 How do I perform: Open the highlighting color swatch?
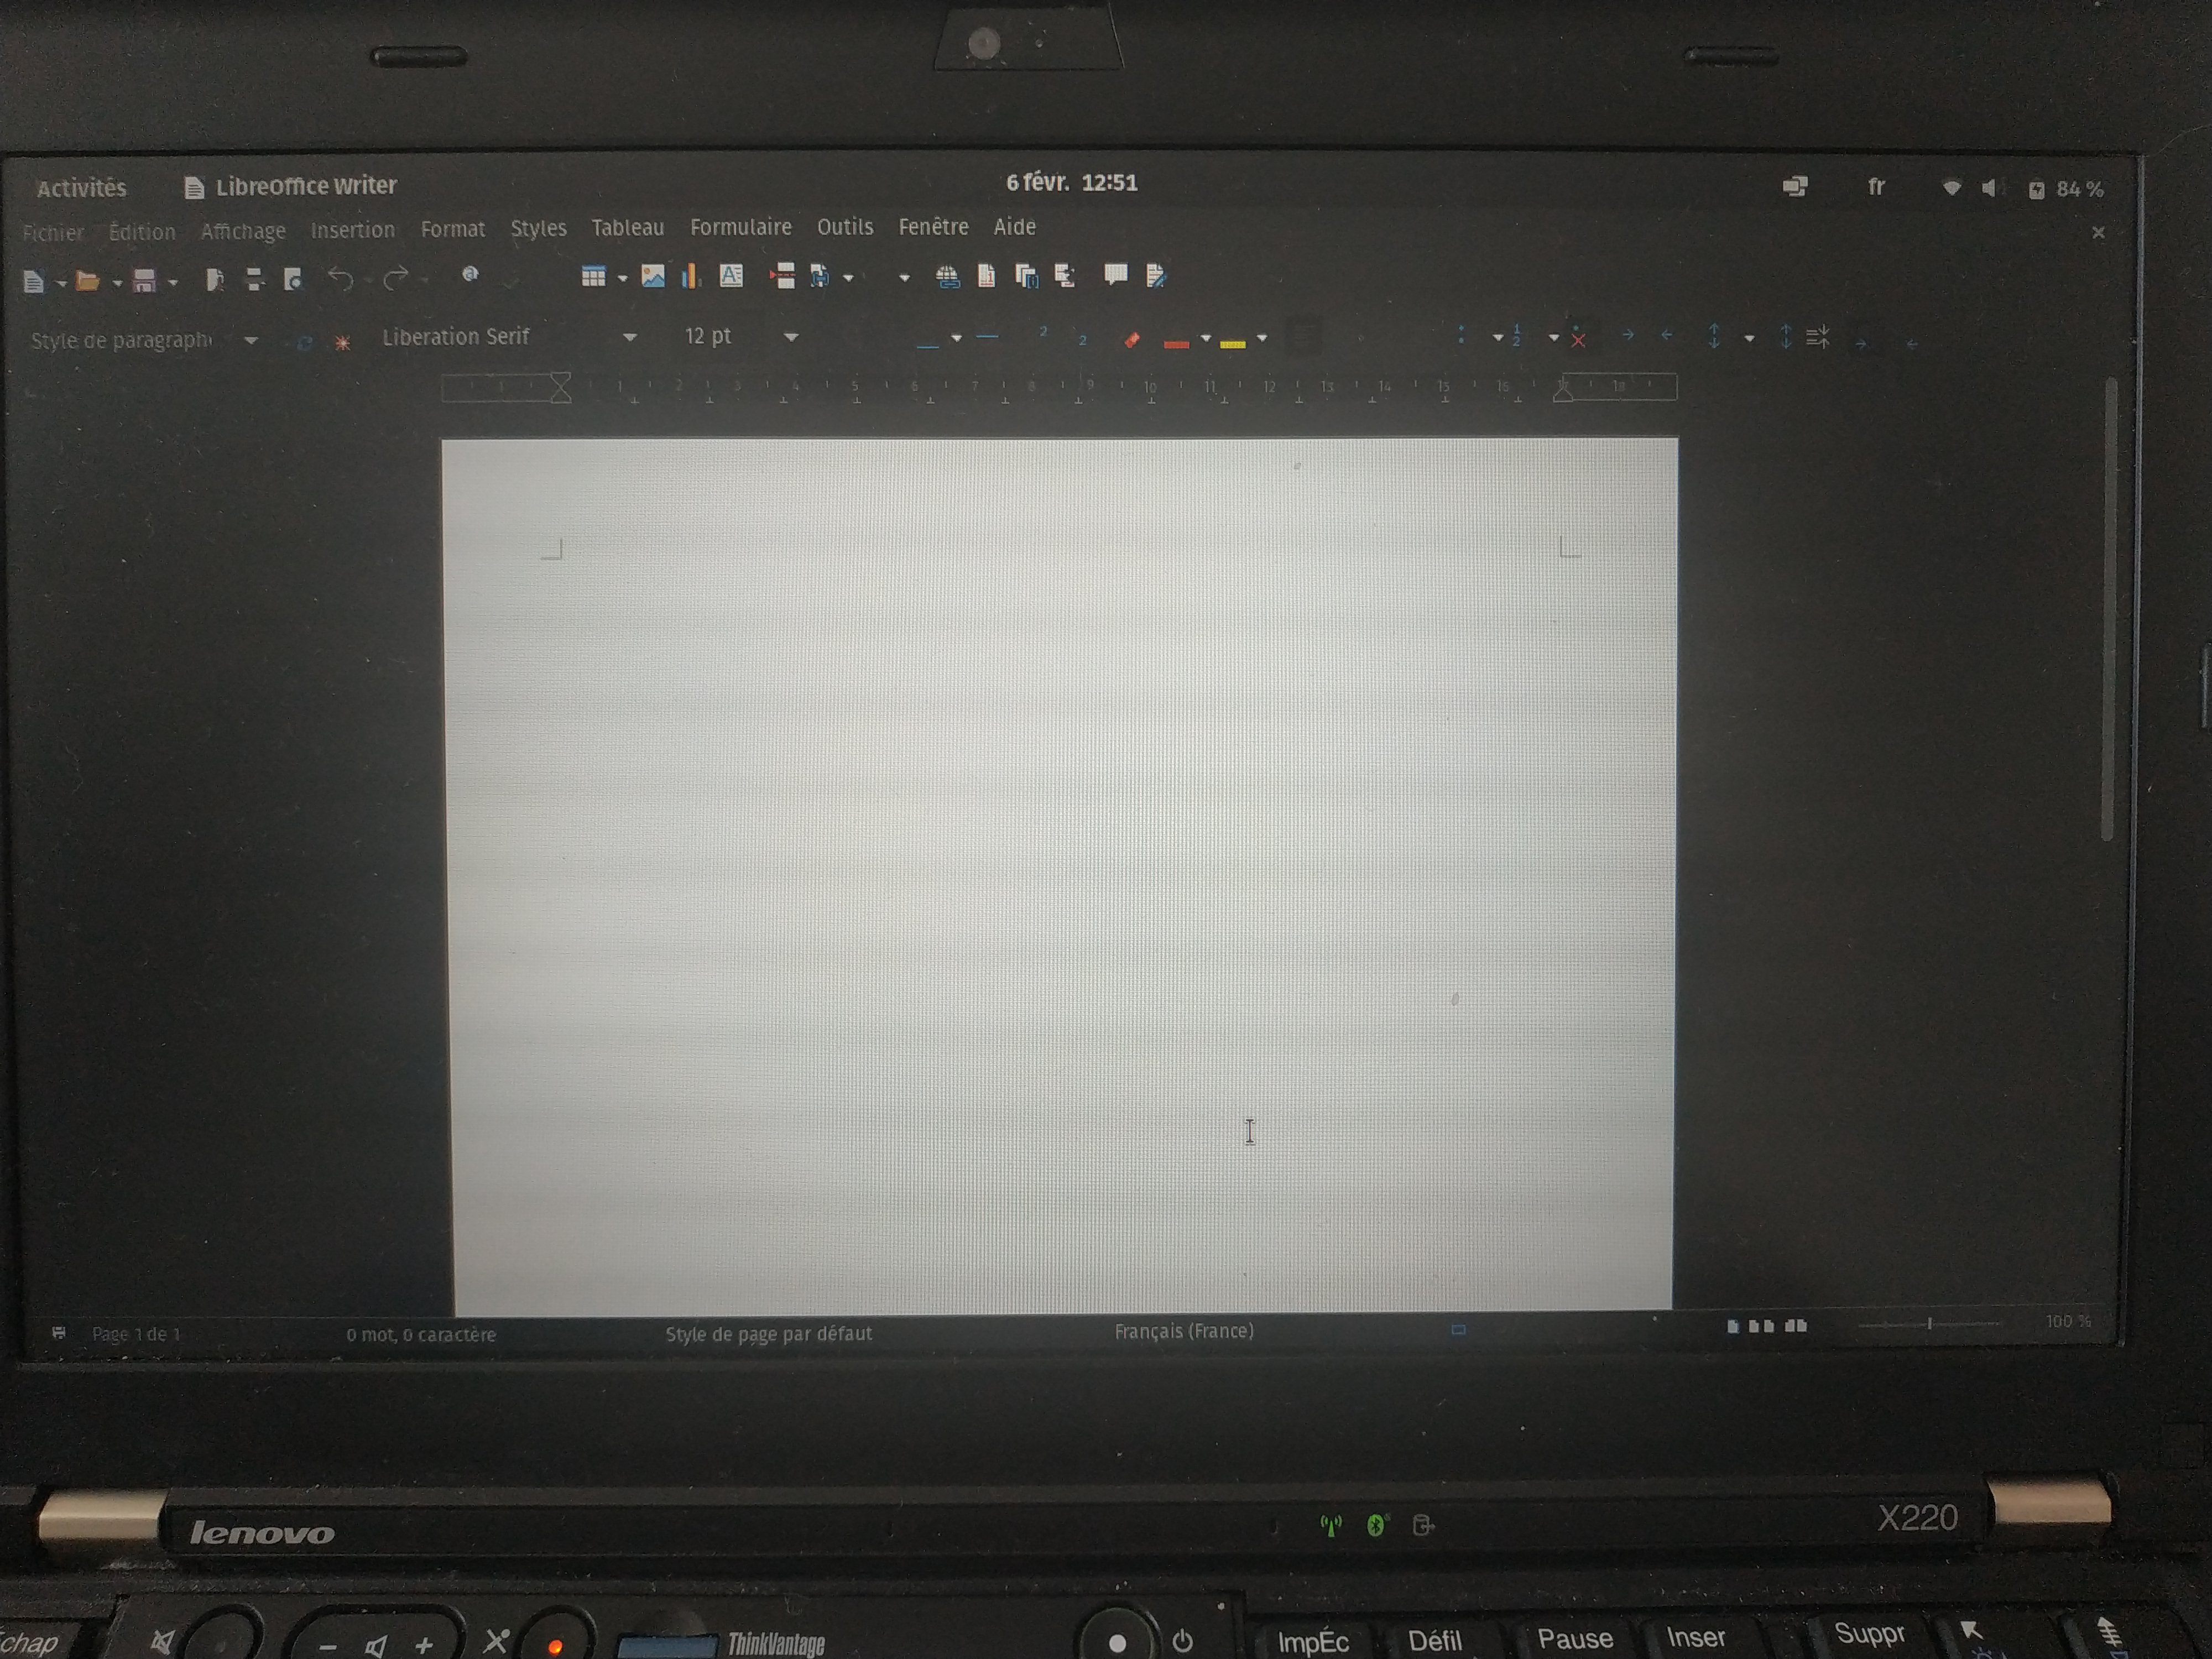[1232, 343]
